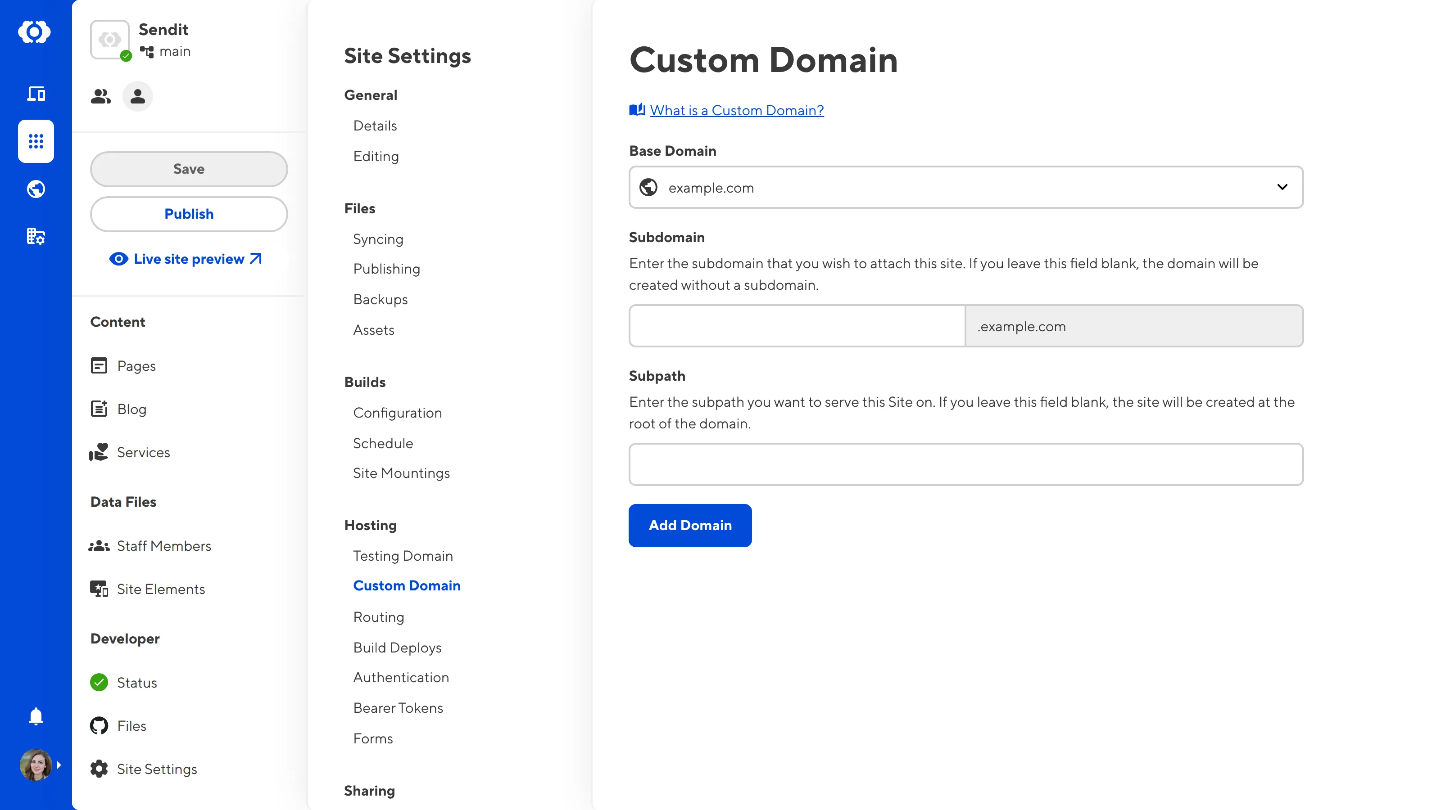The width and height of the screenshot is (1441, 810).
Task: Select Testing Domain settings item
Action: point(403,556)
